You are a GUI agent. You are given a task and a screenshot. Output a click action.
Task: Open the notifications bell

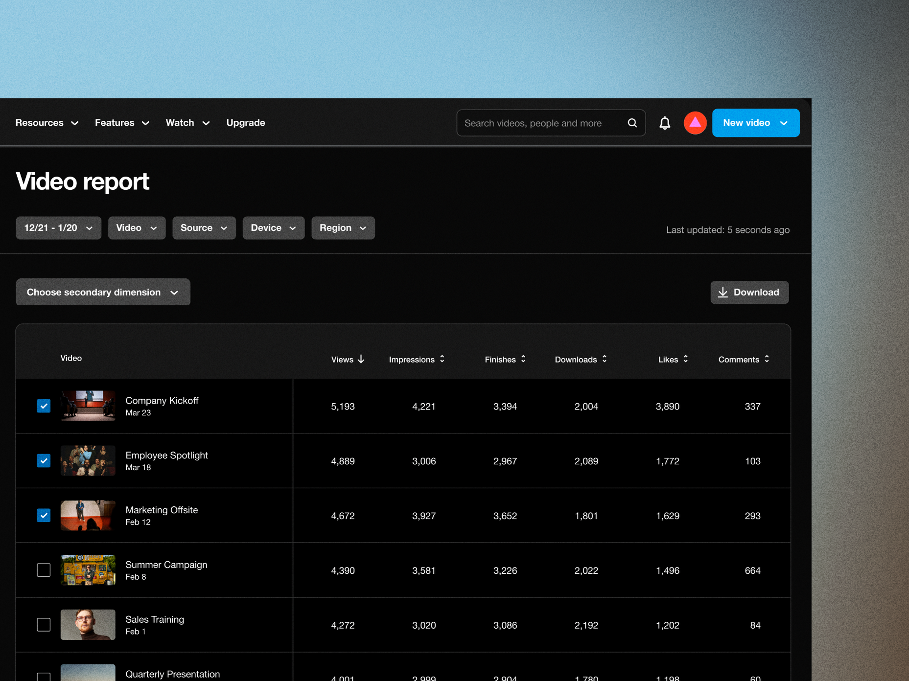665,123
